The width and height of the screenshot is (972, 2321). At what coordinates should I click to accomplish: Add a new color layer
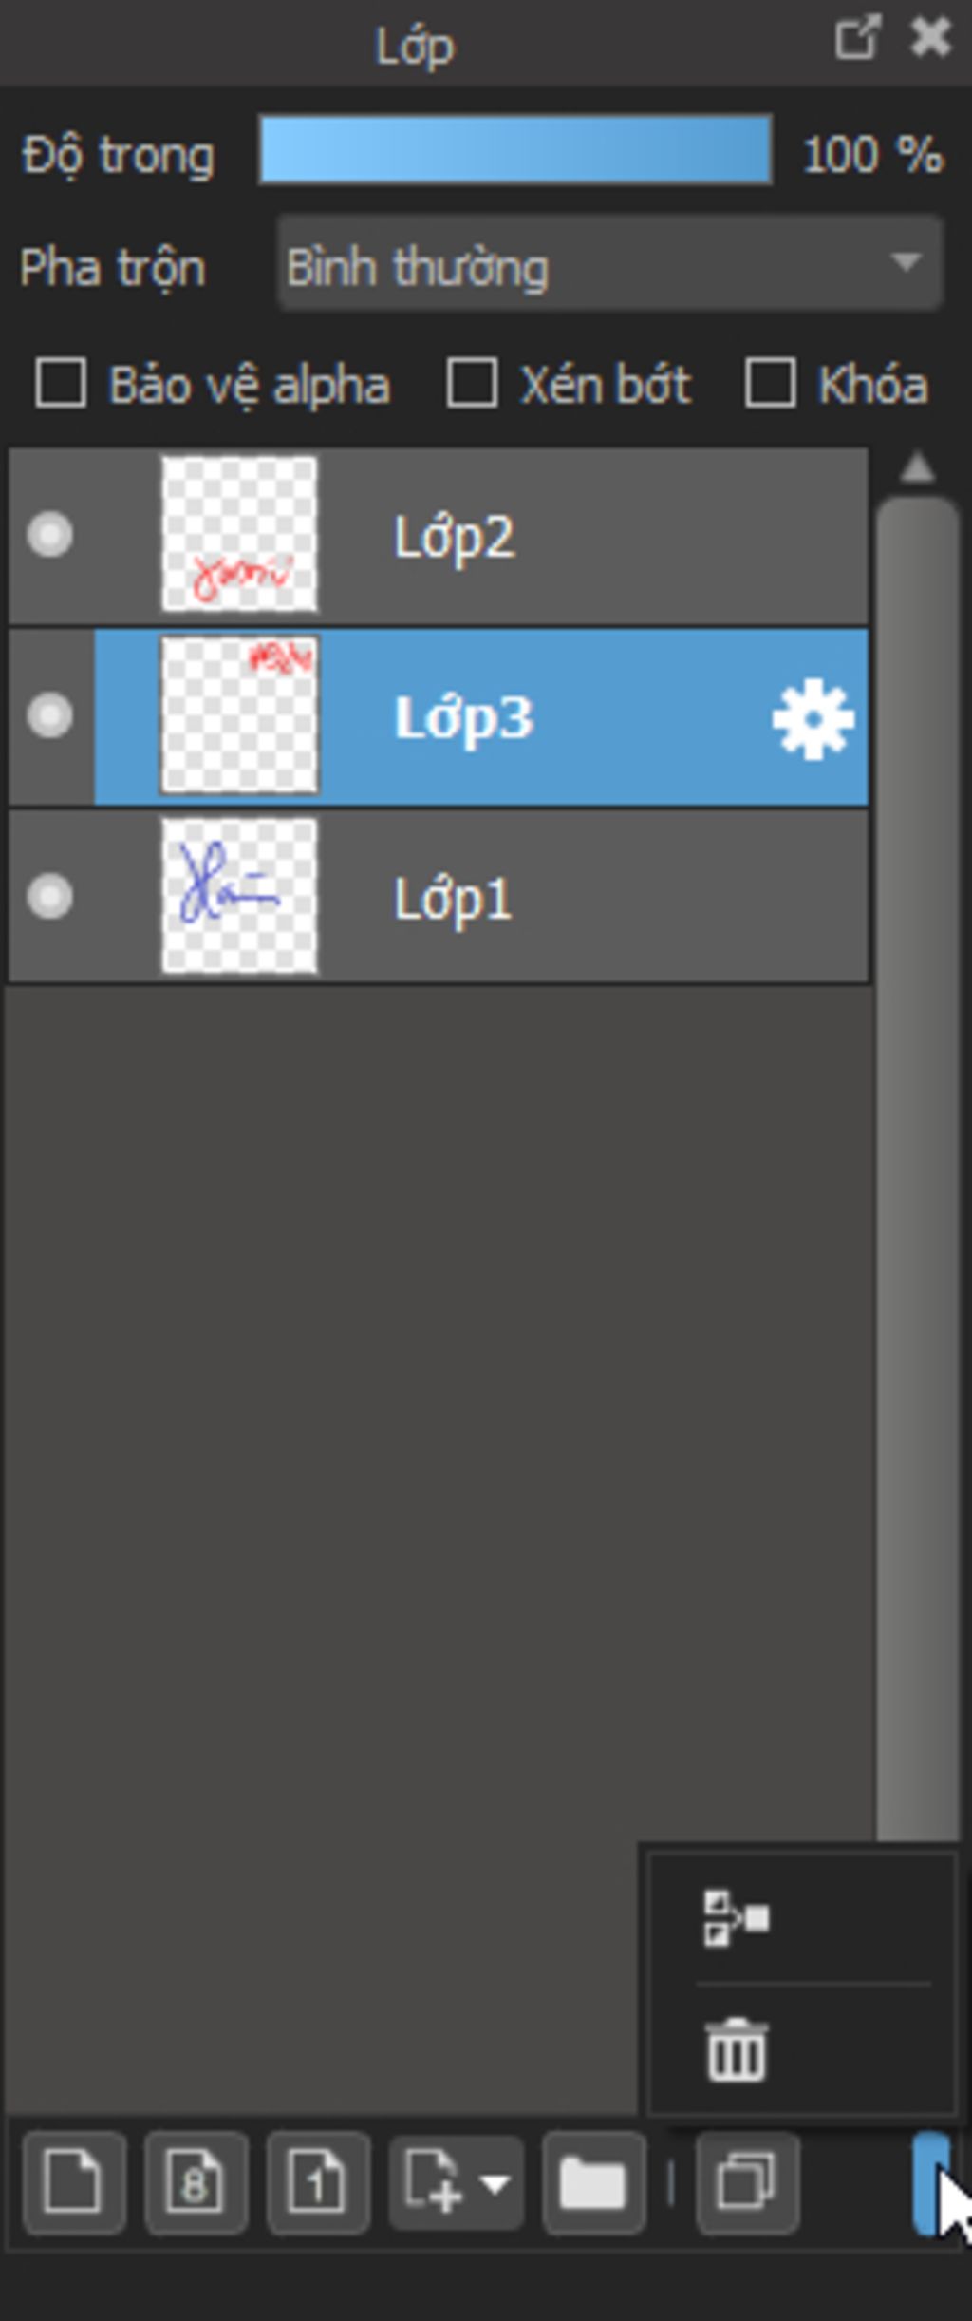point(74,2182)
